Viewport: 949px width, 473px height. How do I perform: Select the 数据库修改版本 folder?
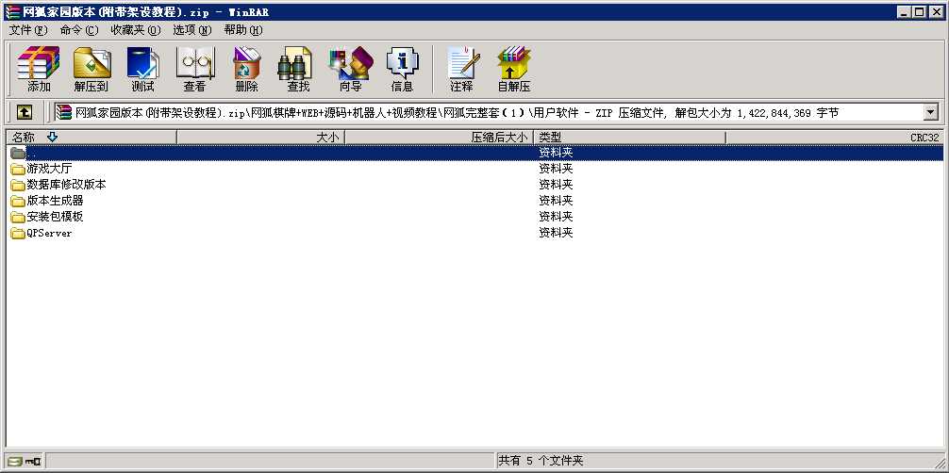[58, 185]
